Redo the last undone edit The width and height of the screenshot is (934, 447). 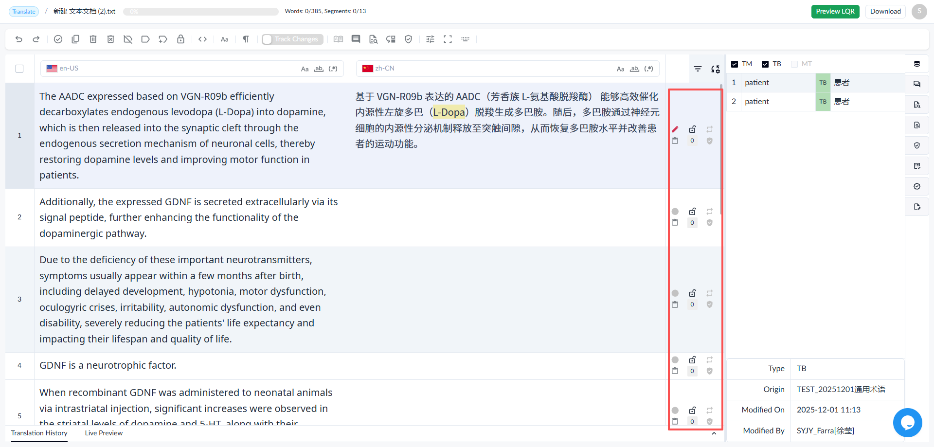[36, 39]
